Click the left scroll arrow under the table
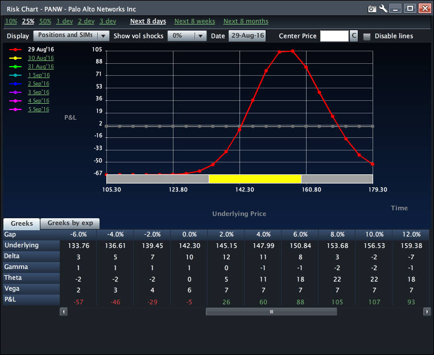434x355 pixels. click(64, 312)
